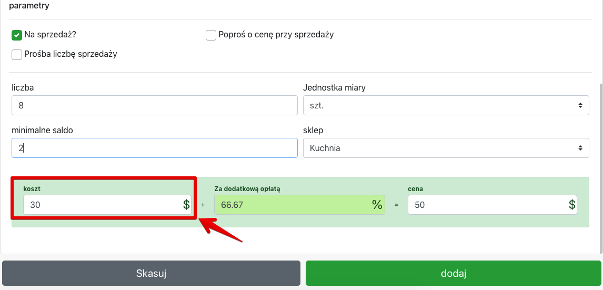603x290 pixels.
Task: Focus the "liczba" input field
Action: pyautogui.click(x=154, y=105)
